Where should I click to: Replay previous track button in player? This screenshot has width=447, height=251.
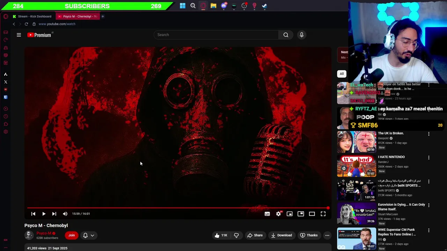click(33, 214)
